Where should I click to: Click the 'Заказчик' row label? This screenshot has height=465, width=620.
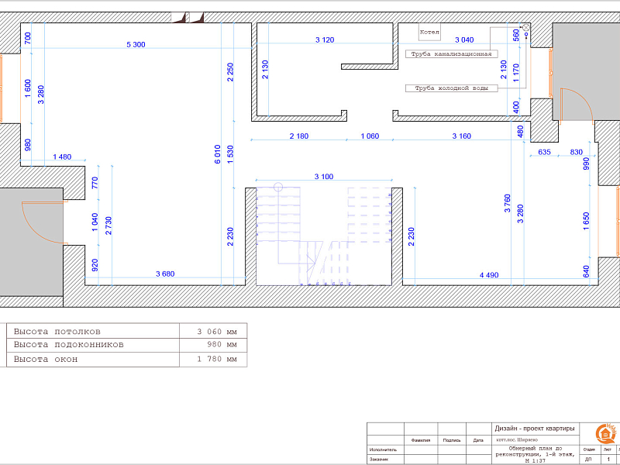[x=379, y=459]
